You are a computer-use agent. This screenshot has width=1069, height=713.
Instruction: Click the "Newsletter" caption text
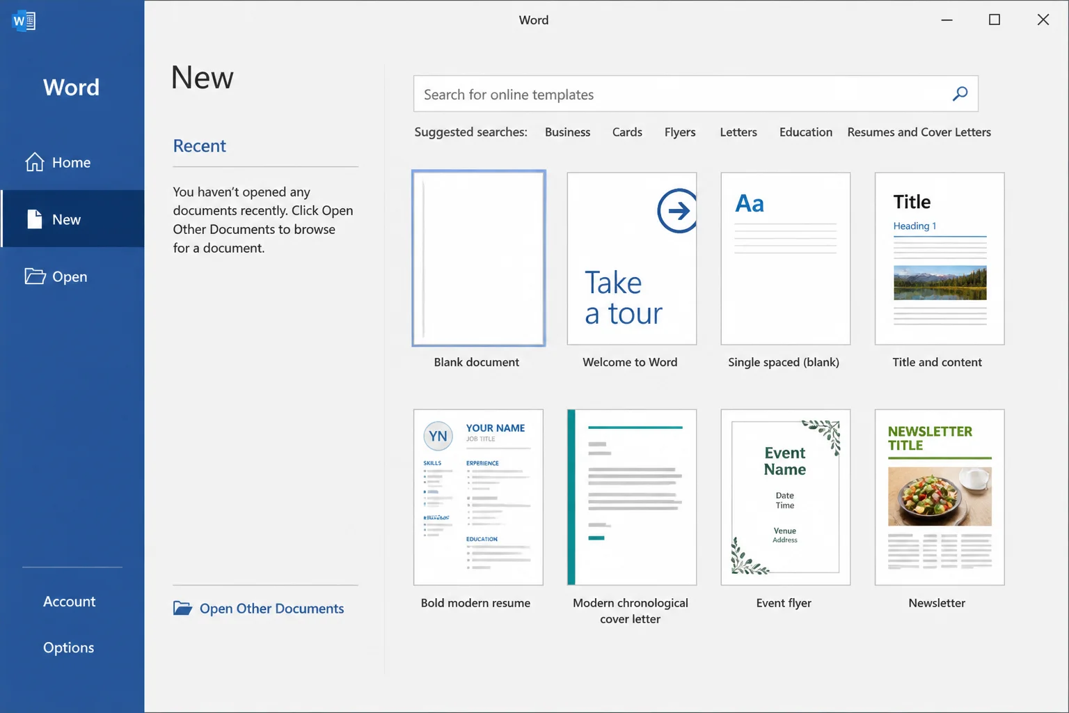[937, 602]
